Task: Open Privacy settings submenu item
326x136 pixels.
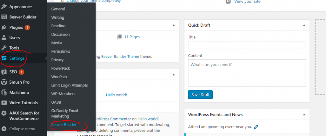Action: 57,60
